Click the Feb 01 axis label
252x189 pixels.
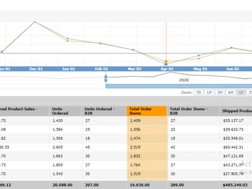pos(102,69)
